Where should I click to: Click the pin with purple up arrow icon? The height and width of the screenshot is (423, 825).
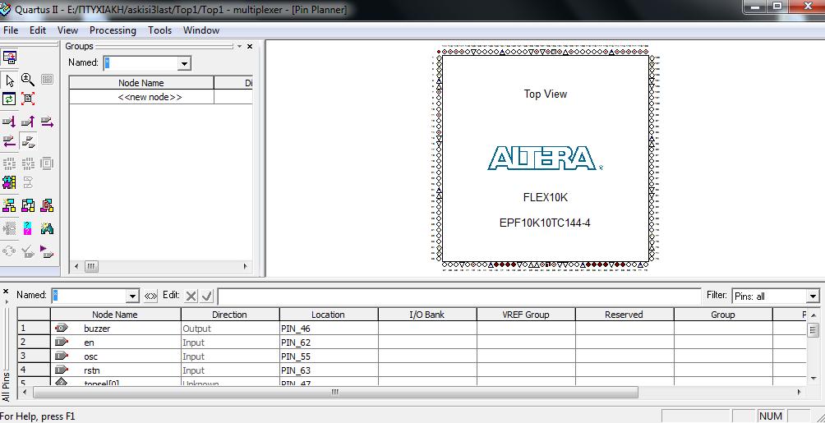(28, 122)
